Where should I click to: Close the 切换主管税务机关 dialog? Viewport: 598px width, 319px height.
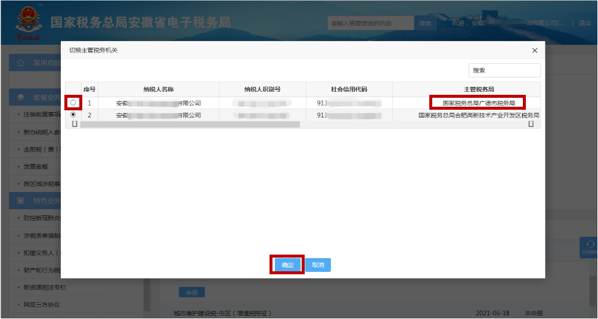(x=535, y=50)
